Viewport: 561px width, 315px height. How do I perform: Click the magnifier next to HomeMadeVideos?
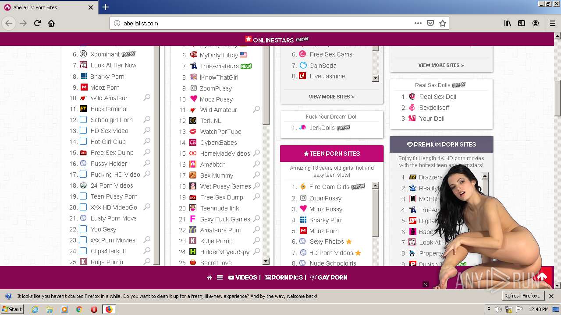pyautogui.click(x=257, y=153)
